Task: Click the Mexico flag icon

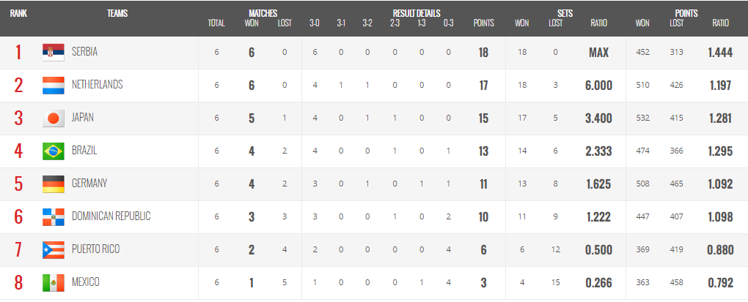Action: [54, 283]
